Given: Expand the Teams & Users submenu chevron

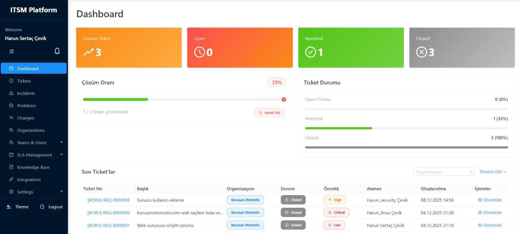Looking at the screenshot, I should 62,142.
